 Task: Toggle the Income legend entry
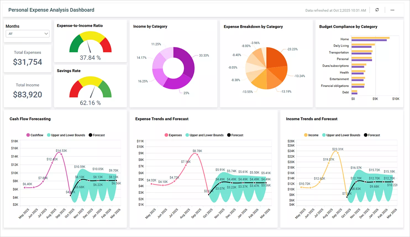click(311, 135)
